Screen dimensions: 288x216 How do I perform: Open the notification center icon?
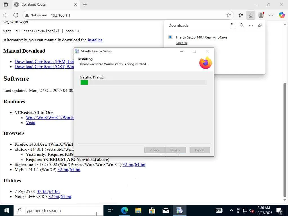coord(279,210)
